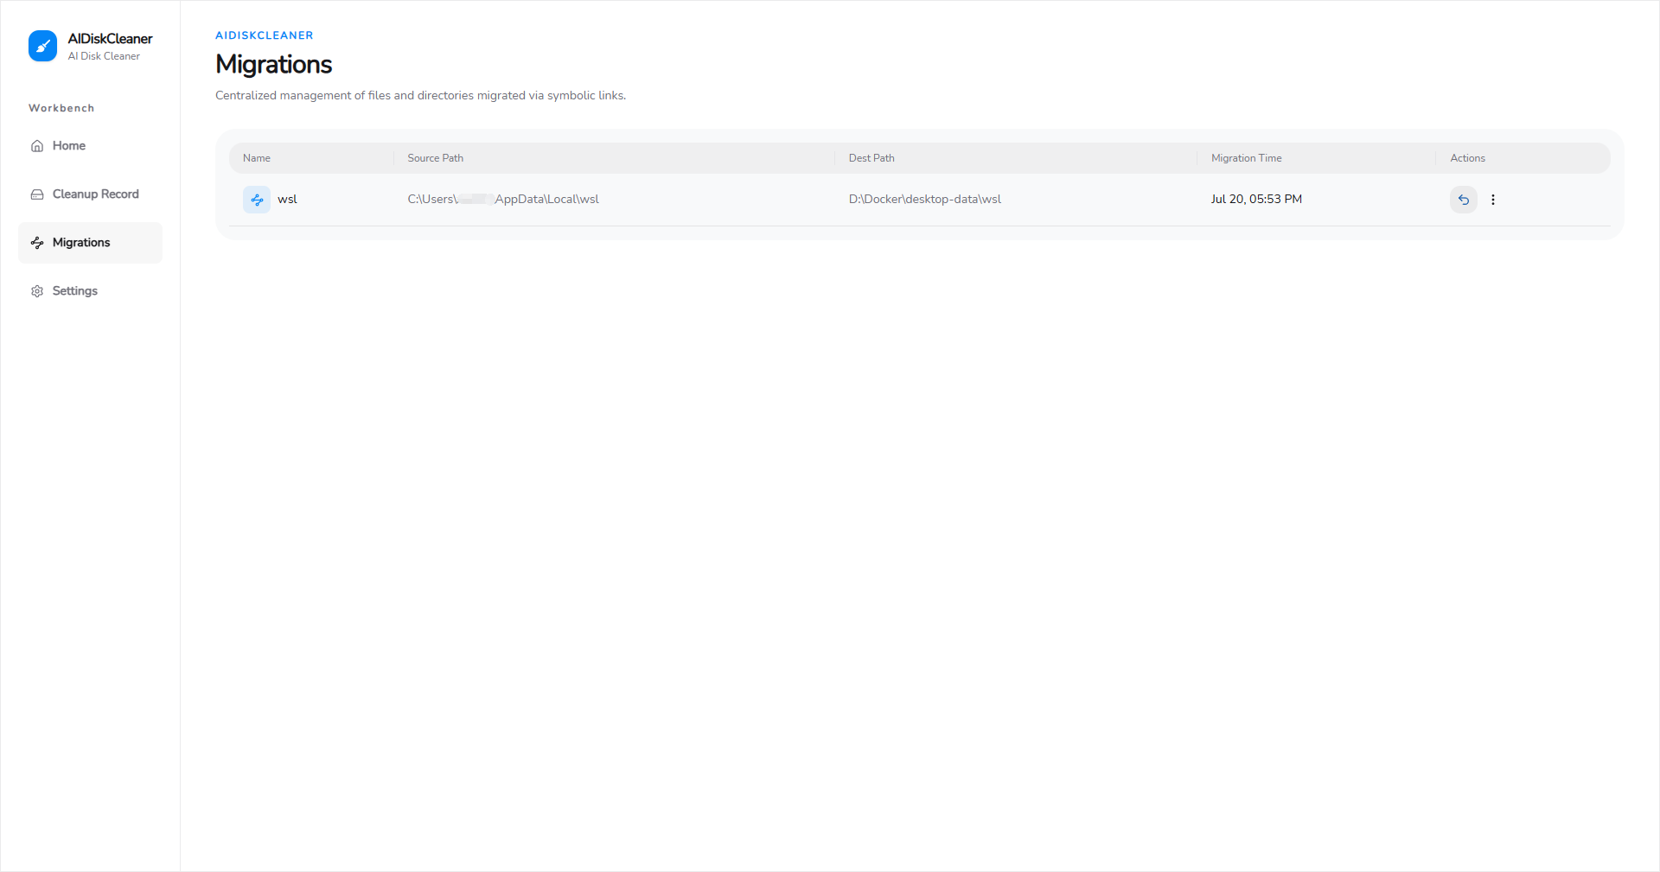Click the Home house icon in the sidebar
This screenshot has width=1660, height=872.
click(37, 146)
